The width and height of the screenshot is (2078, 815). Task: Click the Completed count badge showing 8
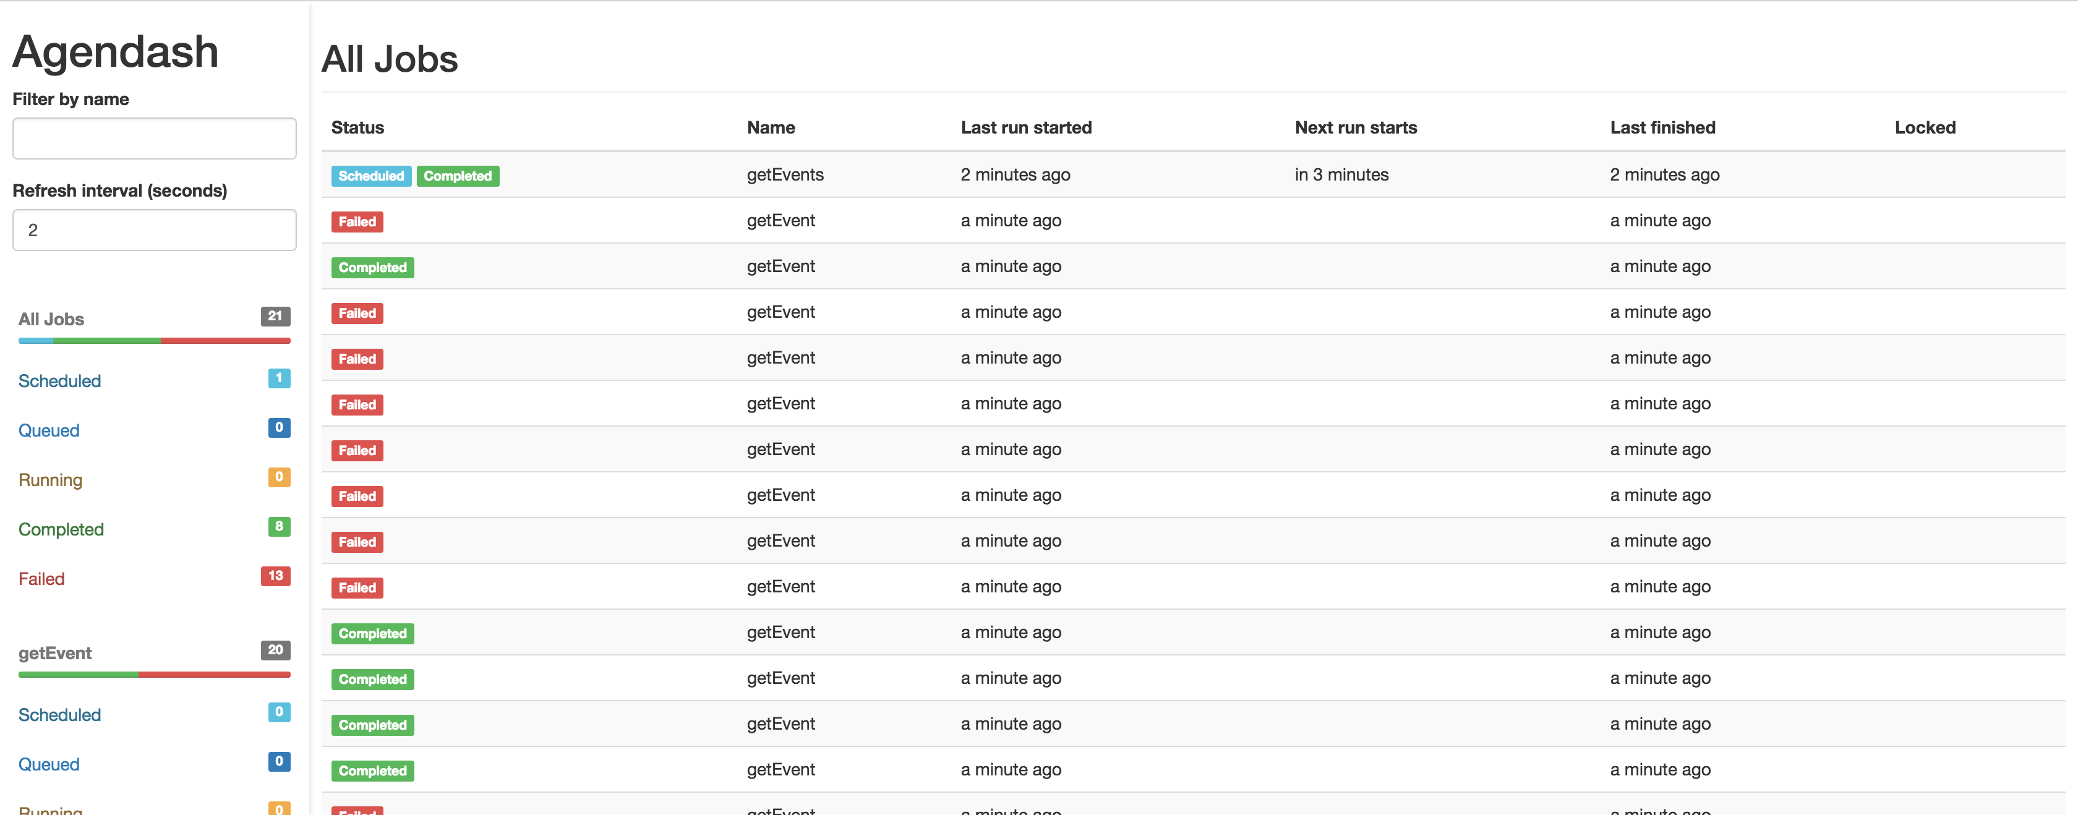[x=278, y=527]
